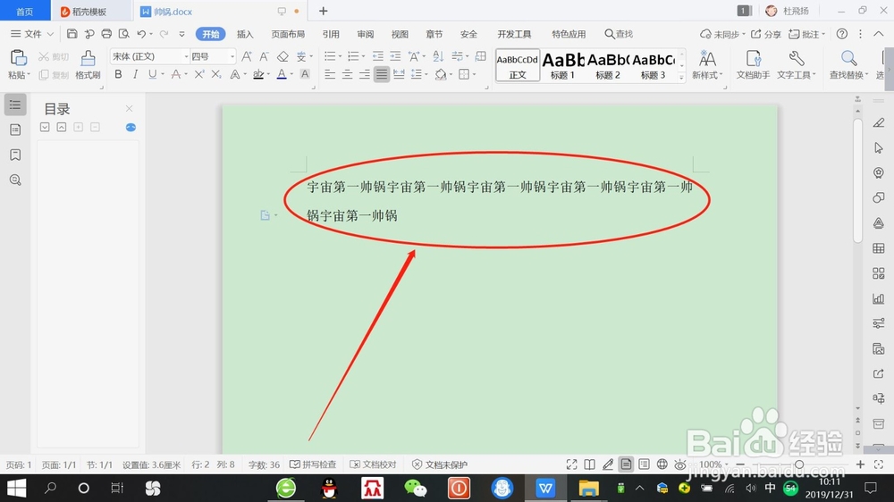Switch to the 页面布局 ribbon tab
The image size is (894, 502).
pyautogui.click(x=288, y=34)
